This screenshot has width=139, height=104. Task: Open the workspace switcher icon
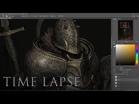134,16
